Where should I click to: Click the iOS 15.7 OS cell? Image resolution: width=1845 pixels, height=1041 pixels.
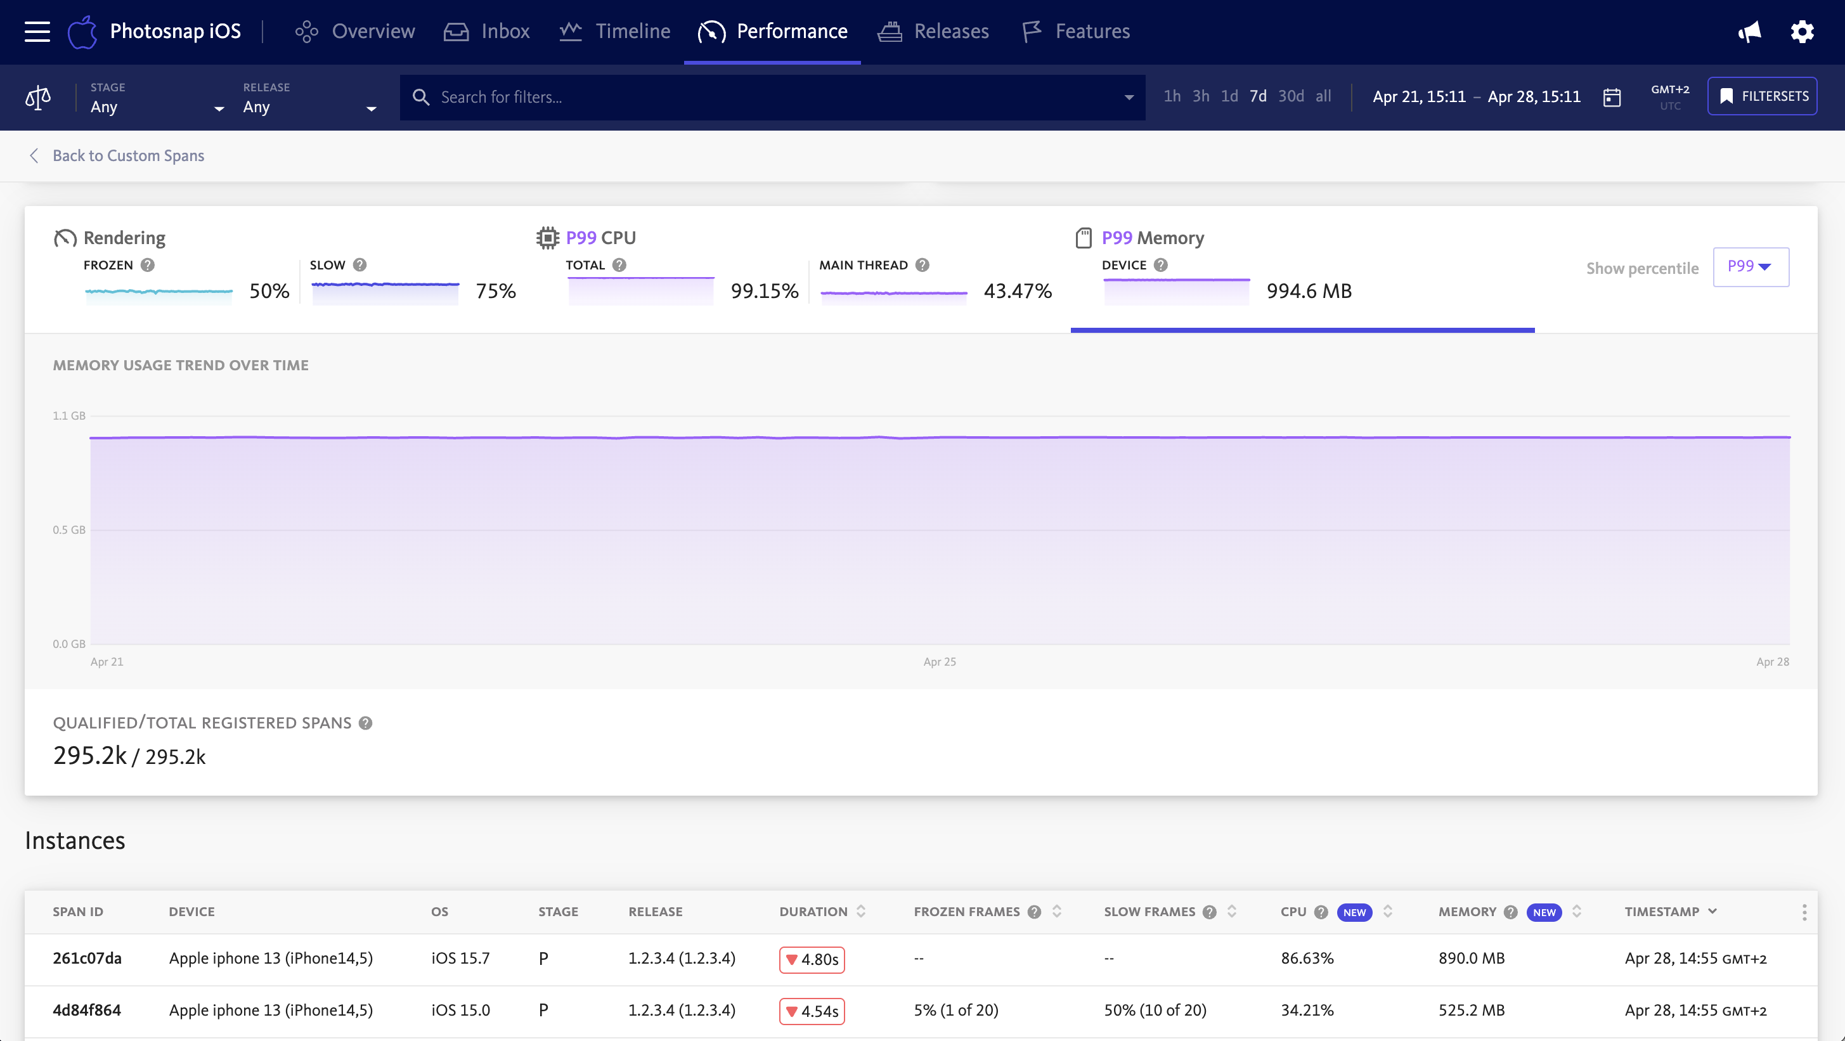click(460, 958)
